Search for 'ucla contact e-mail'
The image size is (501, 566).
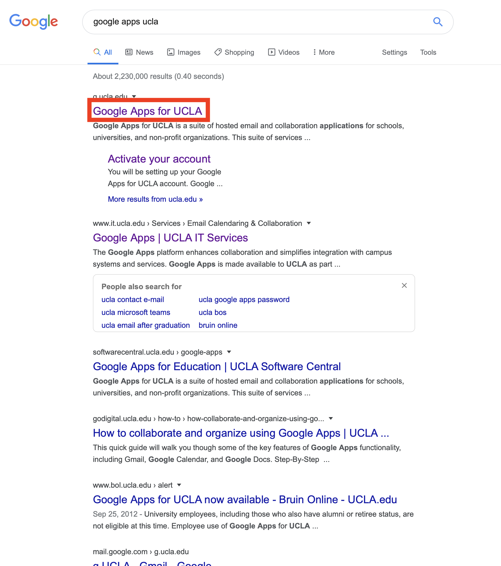tap(133, 300)
